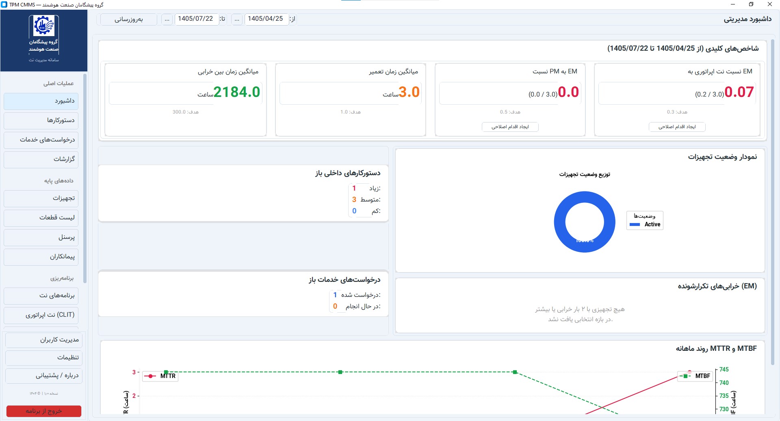Click the start date field 1405/04/25
The width and height of the screenshot is (780, 421).
[x=266, y=19]
